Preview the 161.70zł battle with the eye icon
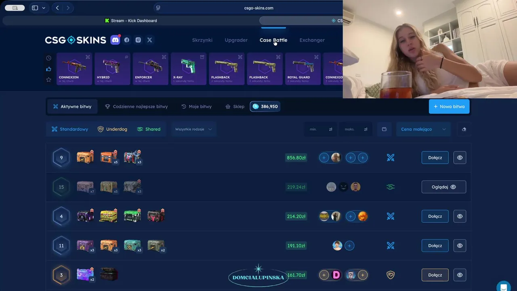This screenshot has width=517, height=291. [460, 275]
